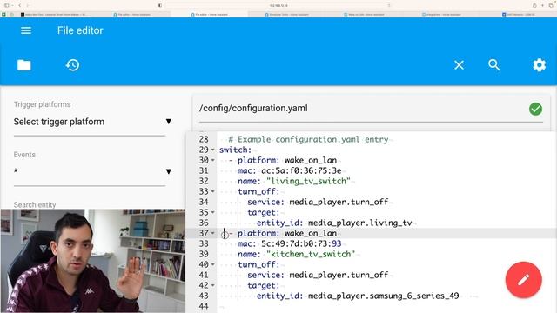Click 'target:' on line 42
Viewport: 557px width, 313px height.
263,286
